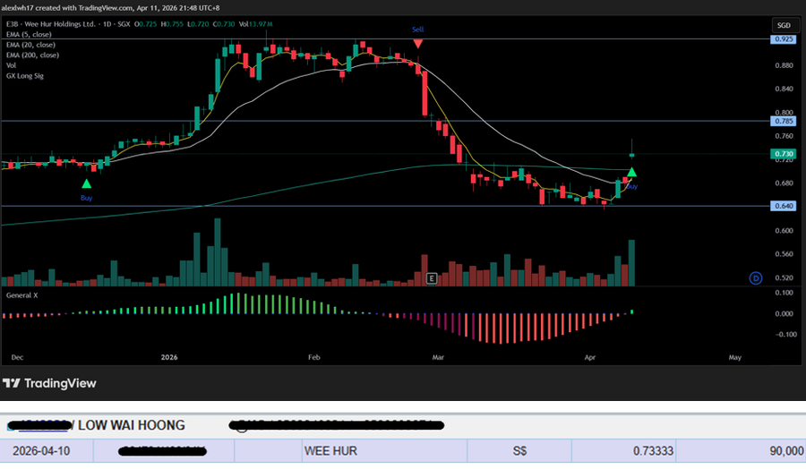Click the General X indicator pane title

click(22, 294)
